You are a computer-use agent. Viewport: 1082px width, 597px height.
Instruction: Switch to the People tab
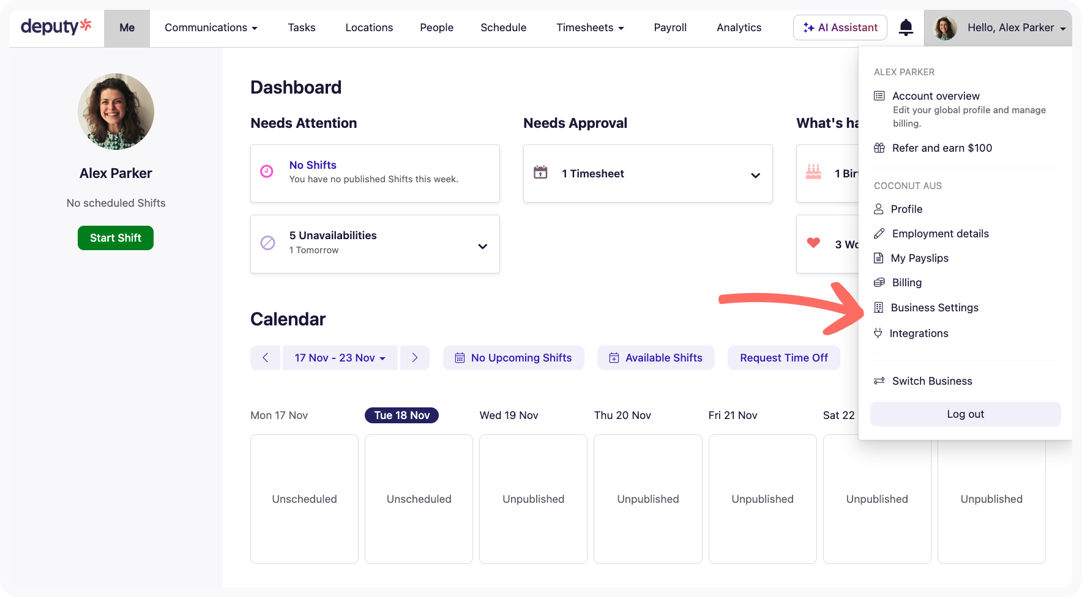(436, 28)
